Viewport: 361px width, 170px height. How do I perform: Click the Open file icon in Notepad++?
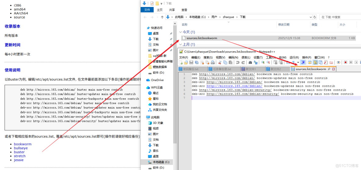pos(186,63)
